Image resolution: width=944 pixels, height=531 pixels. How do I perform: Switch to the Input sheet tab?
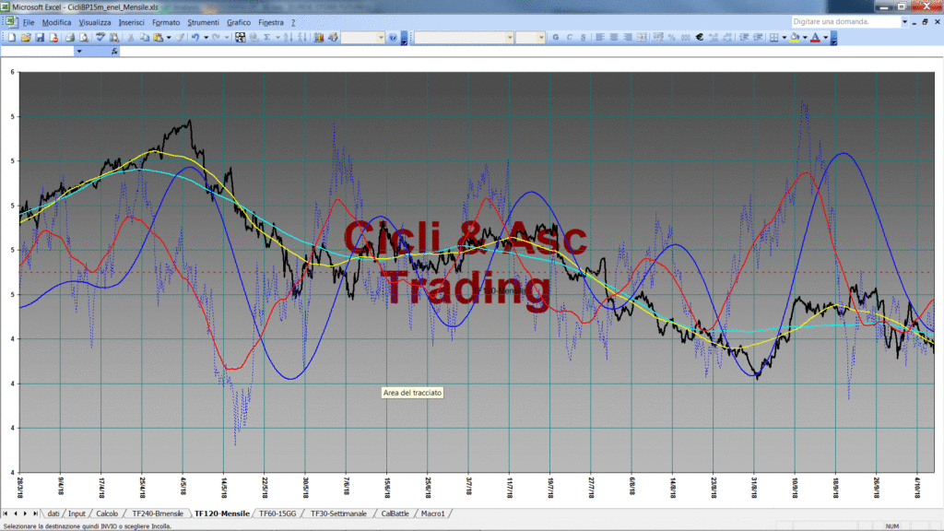click(x=77, y=513)
